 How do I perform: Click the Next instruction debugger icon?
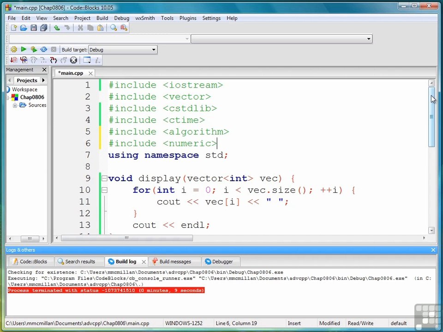point(43,60)
